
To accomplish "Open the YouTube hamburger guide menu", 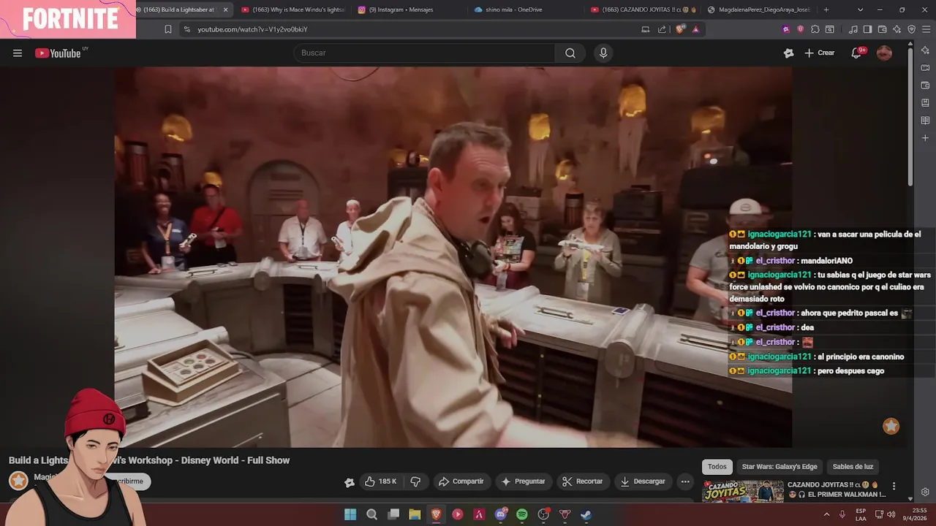I will [x=18, y=53].
